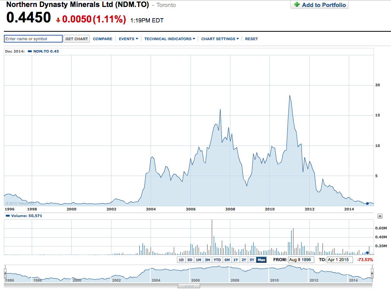Click the Get Chart button
The image size is (391, 289).
tap(77, 39)
